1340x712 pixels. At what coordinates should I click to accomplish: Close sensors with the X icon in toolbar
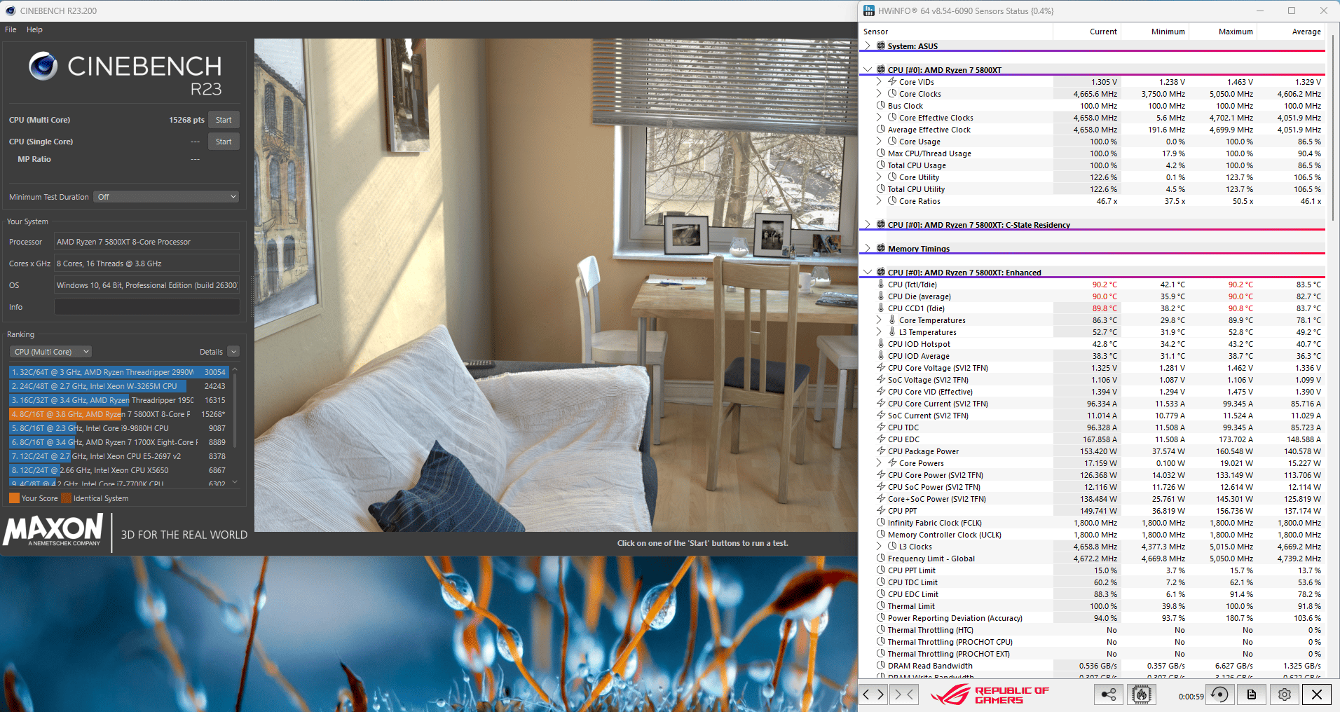[x=1317, y=694]
